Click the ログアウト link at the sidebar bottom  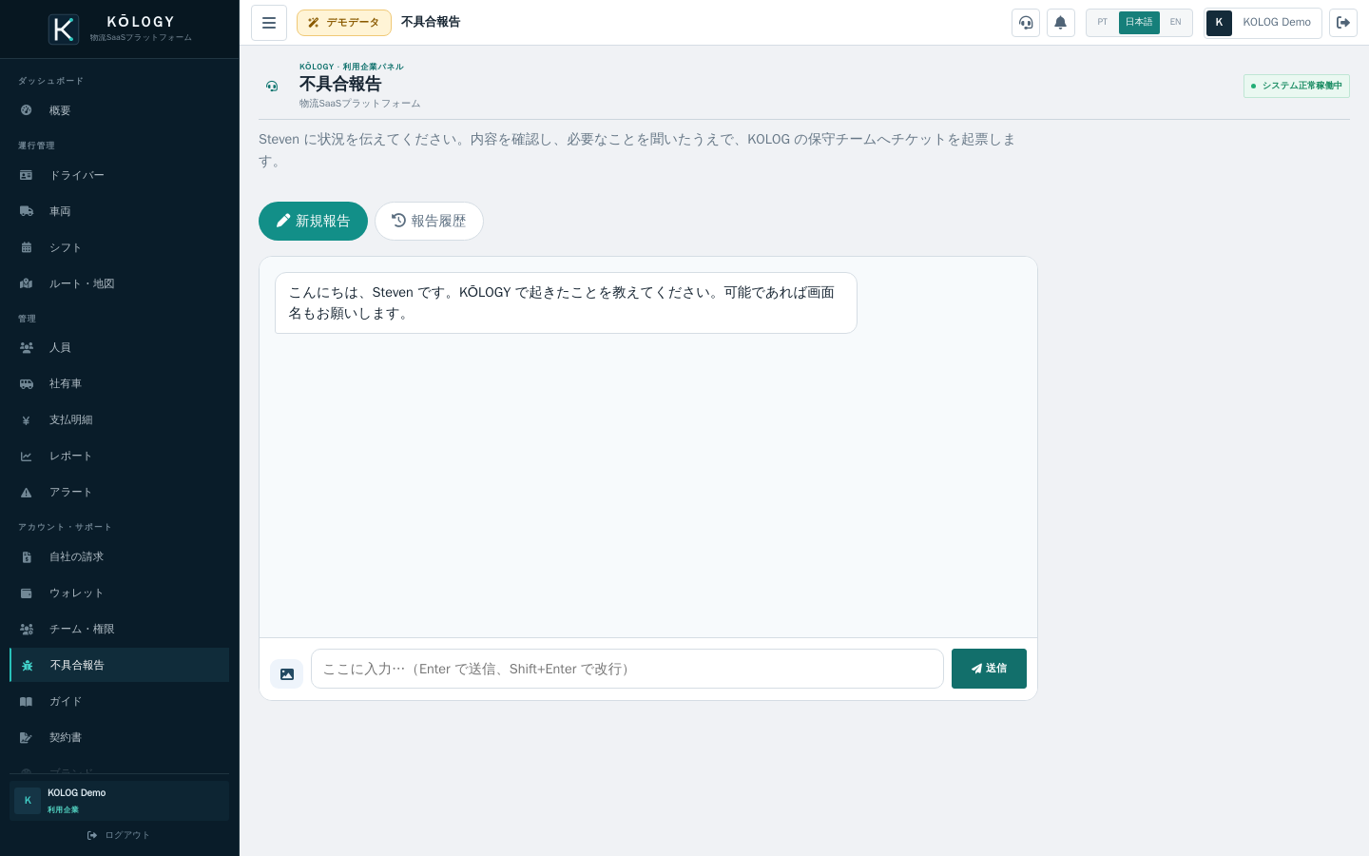coord(119,835)
